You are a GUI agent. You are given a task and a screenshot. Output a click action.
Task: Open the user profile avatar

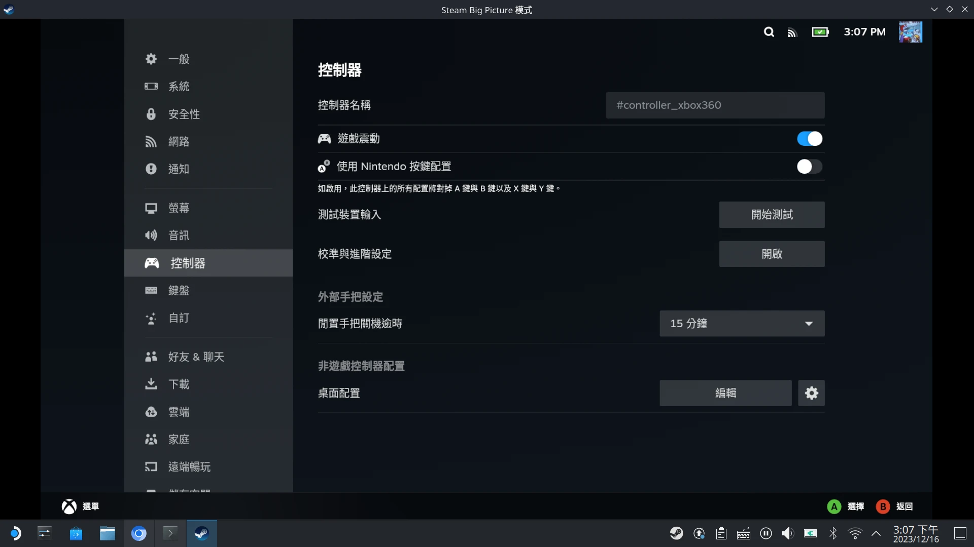click(910, 32)
